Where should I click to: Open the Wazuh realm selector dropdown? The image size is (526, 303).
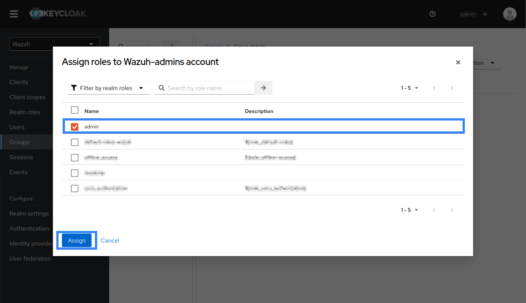55,44
